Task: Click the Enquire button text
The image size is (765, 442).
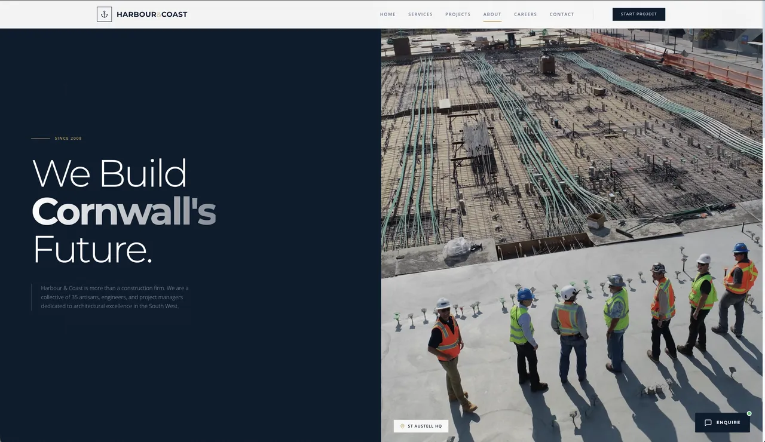Action: (x=728, y=423)
